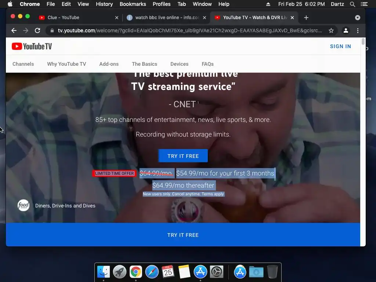Viewport: 376px width, 282px height.
Task: Click the Diners, Drive-Ins and Dives label
Action: tap(65, 206)
